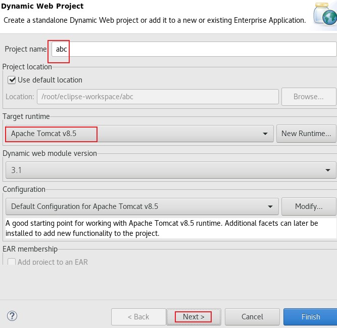337x328 pixels.
Task: Click the configuration description text 'A good starting point'
Action: point(162,228)
